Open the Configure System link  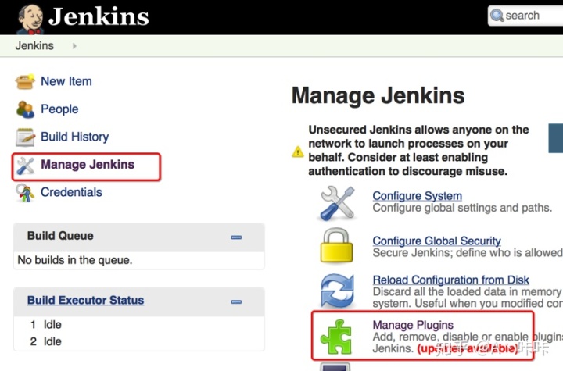click(x=418, y=196)
